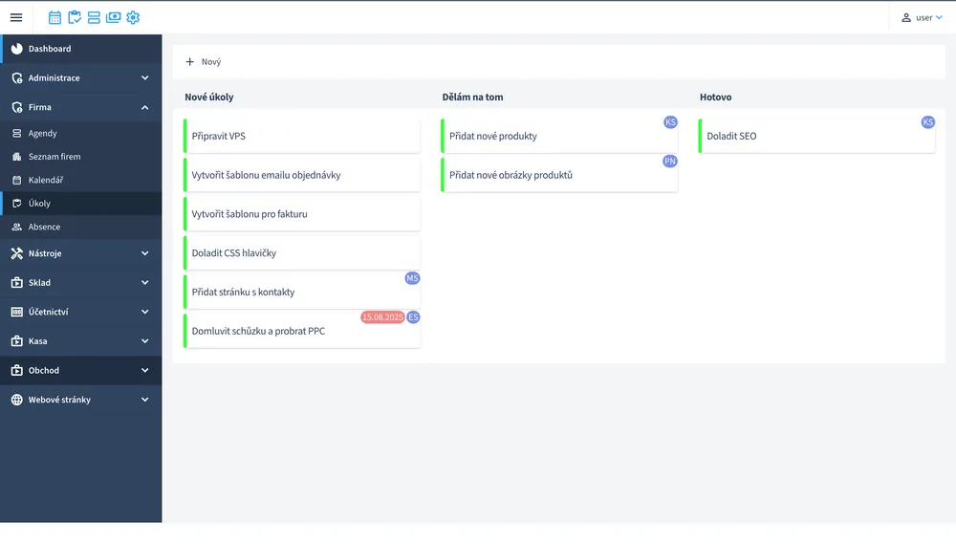956x544 pixels.
Task: Click the calendar icon in top toolbar
Action: pos(54,17)
